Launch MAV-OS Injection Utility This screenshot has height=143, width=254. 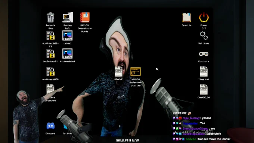coord(136,71)
